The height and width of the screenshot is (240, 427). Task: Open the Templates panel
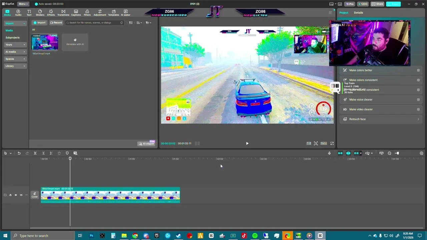click(x=113, y=13)
